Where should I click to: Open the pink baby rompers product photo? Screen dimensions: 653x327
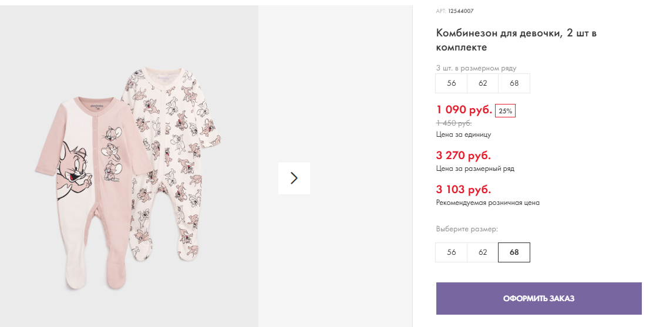click(129, 176)
